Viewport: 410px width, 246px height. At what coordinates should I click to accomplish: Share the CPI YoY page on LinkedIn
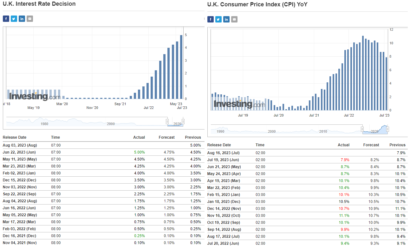pos(226,20)
